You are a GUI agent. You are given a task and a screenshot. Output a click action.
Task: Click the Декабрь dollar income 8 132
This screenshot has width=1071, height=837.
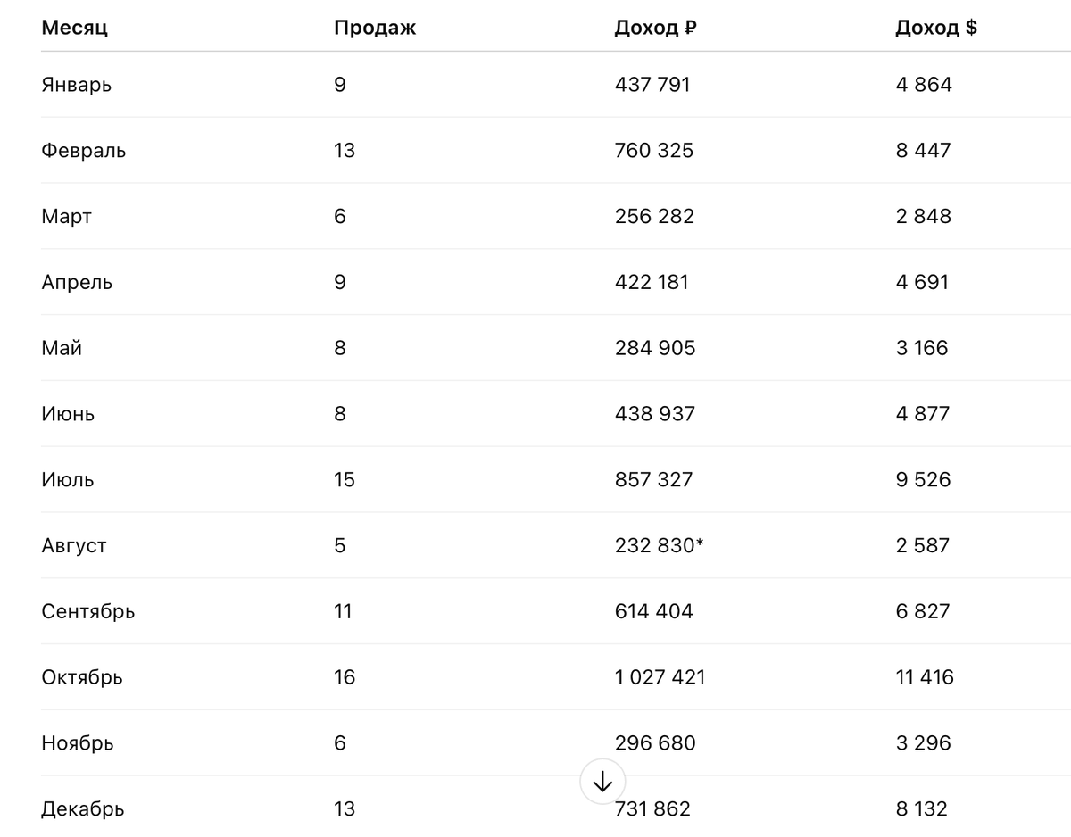point(922,809)
